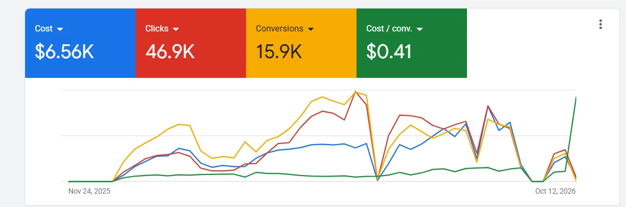
Task: Select the green Cost / conv. value $0.41
Action: coord(389,51)
